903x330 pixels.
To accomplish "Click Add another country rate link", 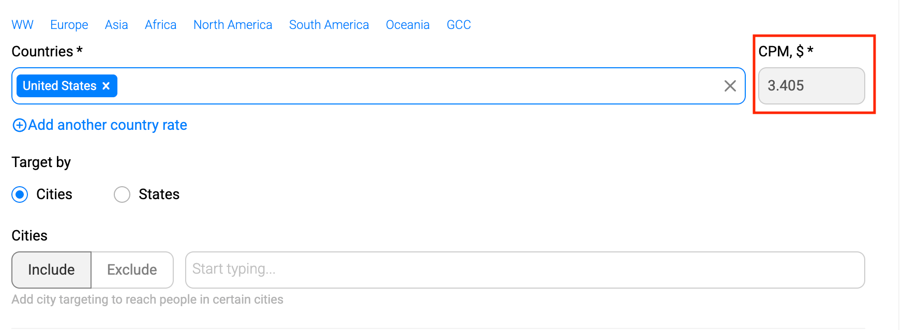I will pos(108,125).
